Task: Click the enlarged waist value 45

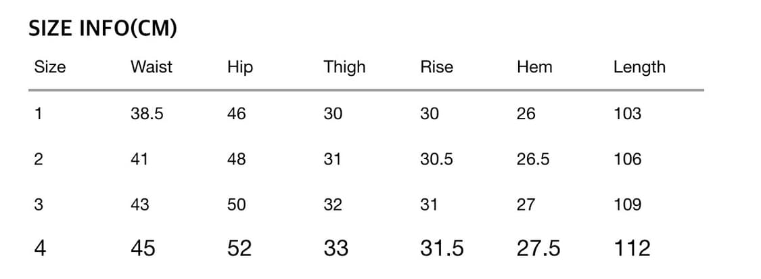Action: click(143, 248)
